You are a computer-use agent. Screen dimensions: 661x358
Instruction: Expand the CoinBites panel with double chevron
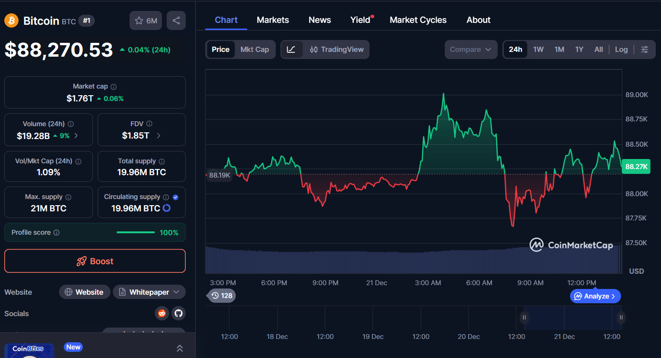(180, 348)
